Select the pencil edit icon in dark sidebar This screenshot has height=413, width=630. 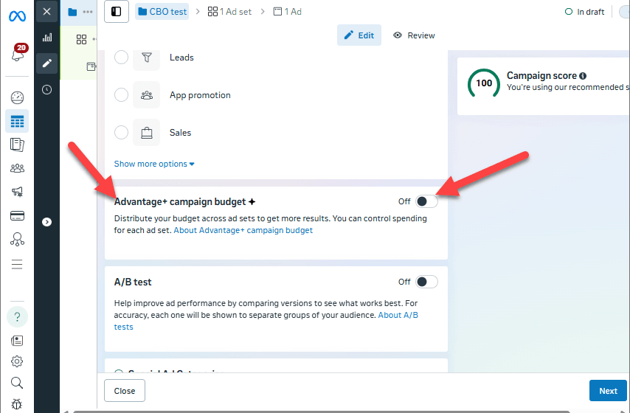point(47,63)
